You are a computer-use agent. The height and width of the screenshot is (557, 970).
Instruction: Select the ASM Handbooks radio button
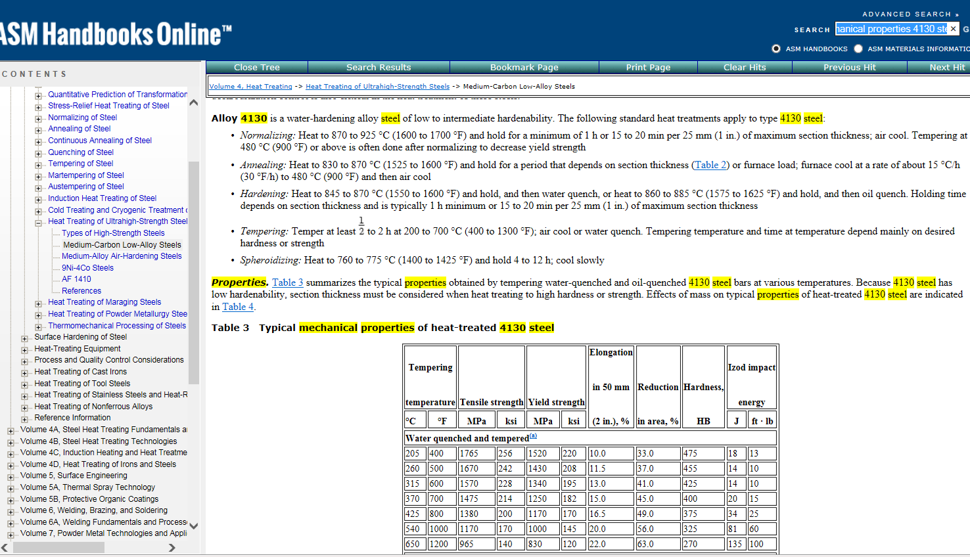(x=776, y=49)
